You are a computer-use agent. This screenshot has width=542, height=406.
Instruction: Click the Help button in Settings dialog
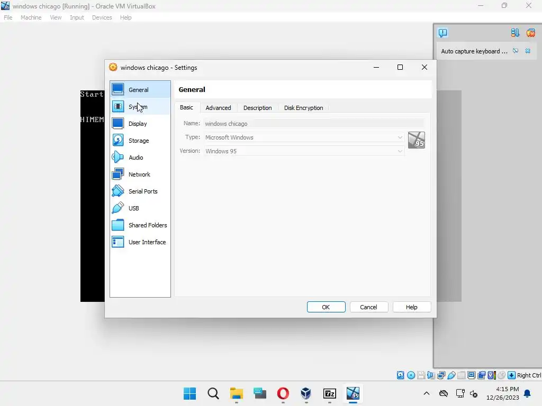click(x=411, y=307)
